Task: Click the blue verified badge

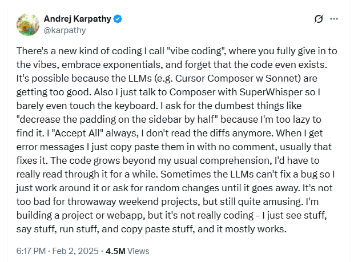Action: [118, 19]
